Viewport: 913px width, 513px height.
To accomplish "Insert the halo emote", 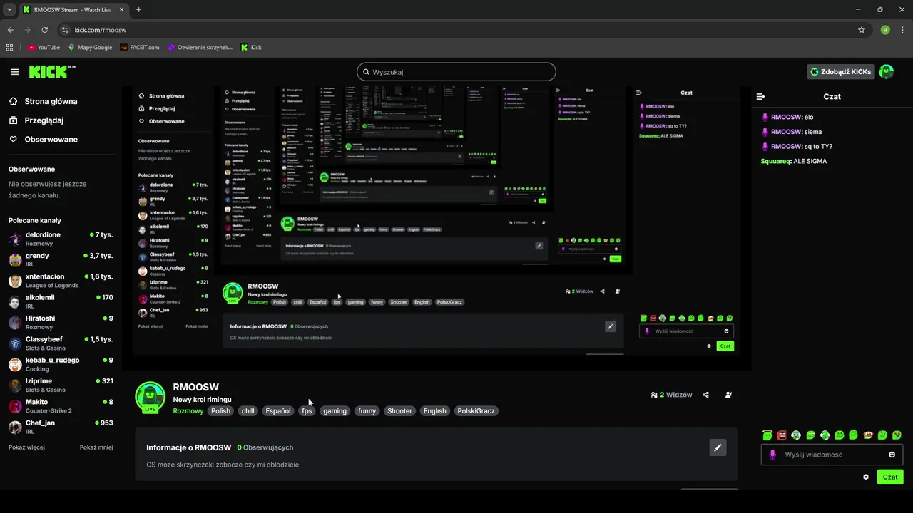I will click(767, 435).
